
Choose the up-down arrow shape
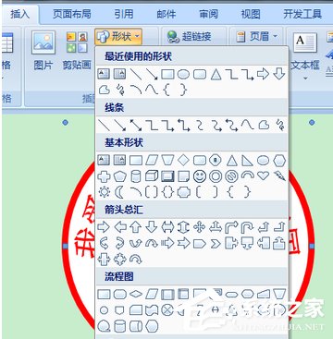point(183,227)
